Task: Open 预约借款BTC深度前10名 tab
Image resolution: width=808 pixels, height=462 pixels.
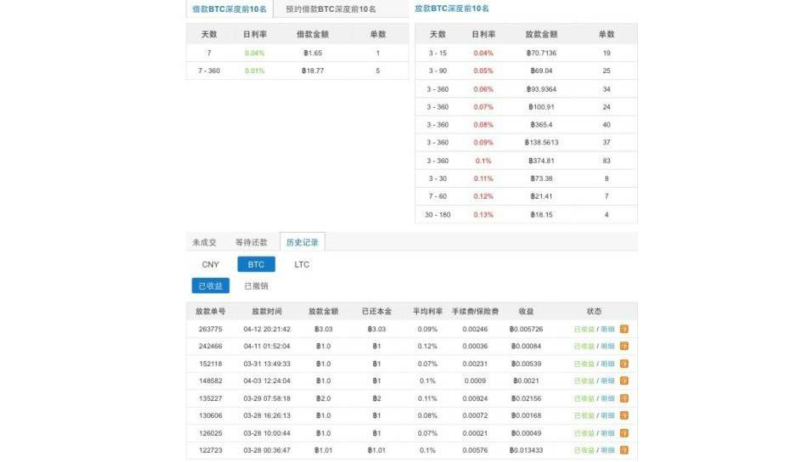Action: tap(331, 8)
